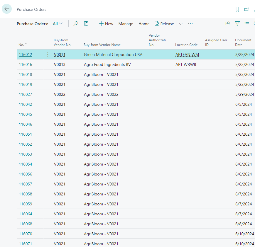Click the list view layout icon
The image size is (255, 247).
(x=247, y=24)
